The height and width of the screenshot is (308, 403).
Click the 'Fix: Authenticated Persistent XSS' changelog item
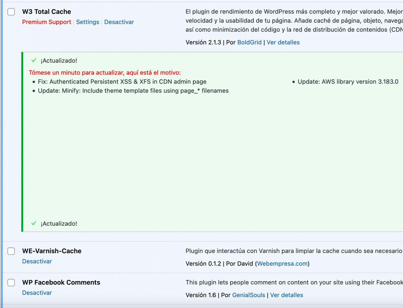(x=122, y=82)
